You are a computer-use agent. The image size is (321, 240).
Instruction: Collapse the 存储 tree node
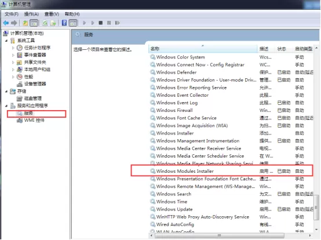coord(6,92)
